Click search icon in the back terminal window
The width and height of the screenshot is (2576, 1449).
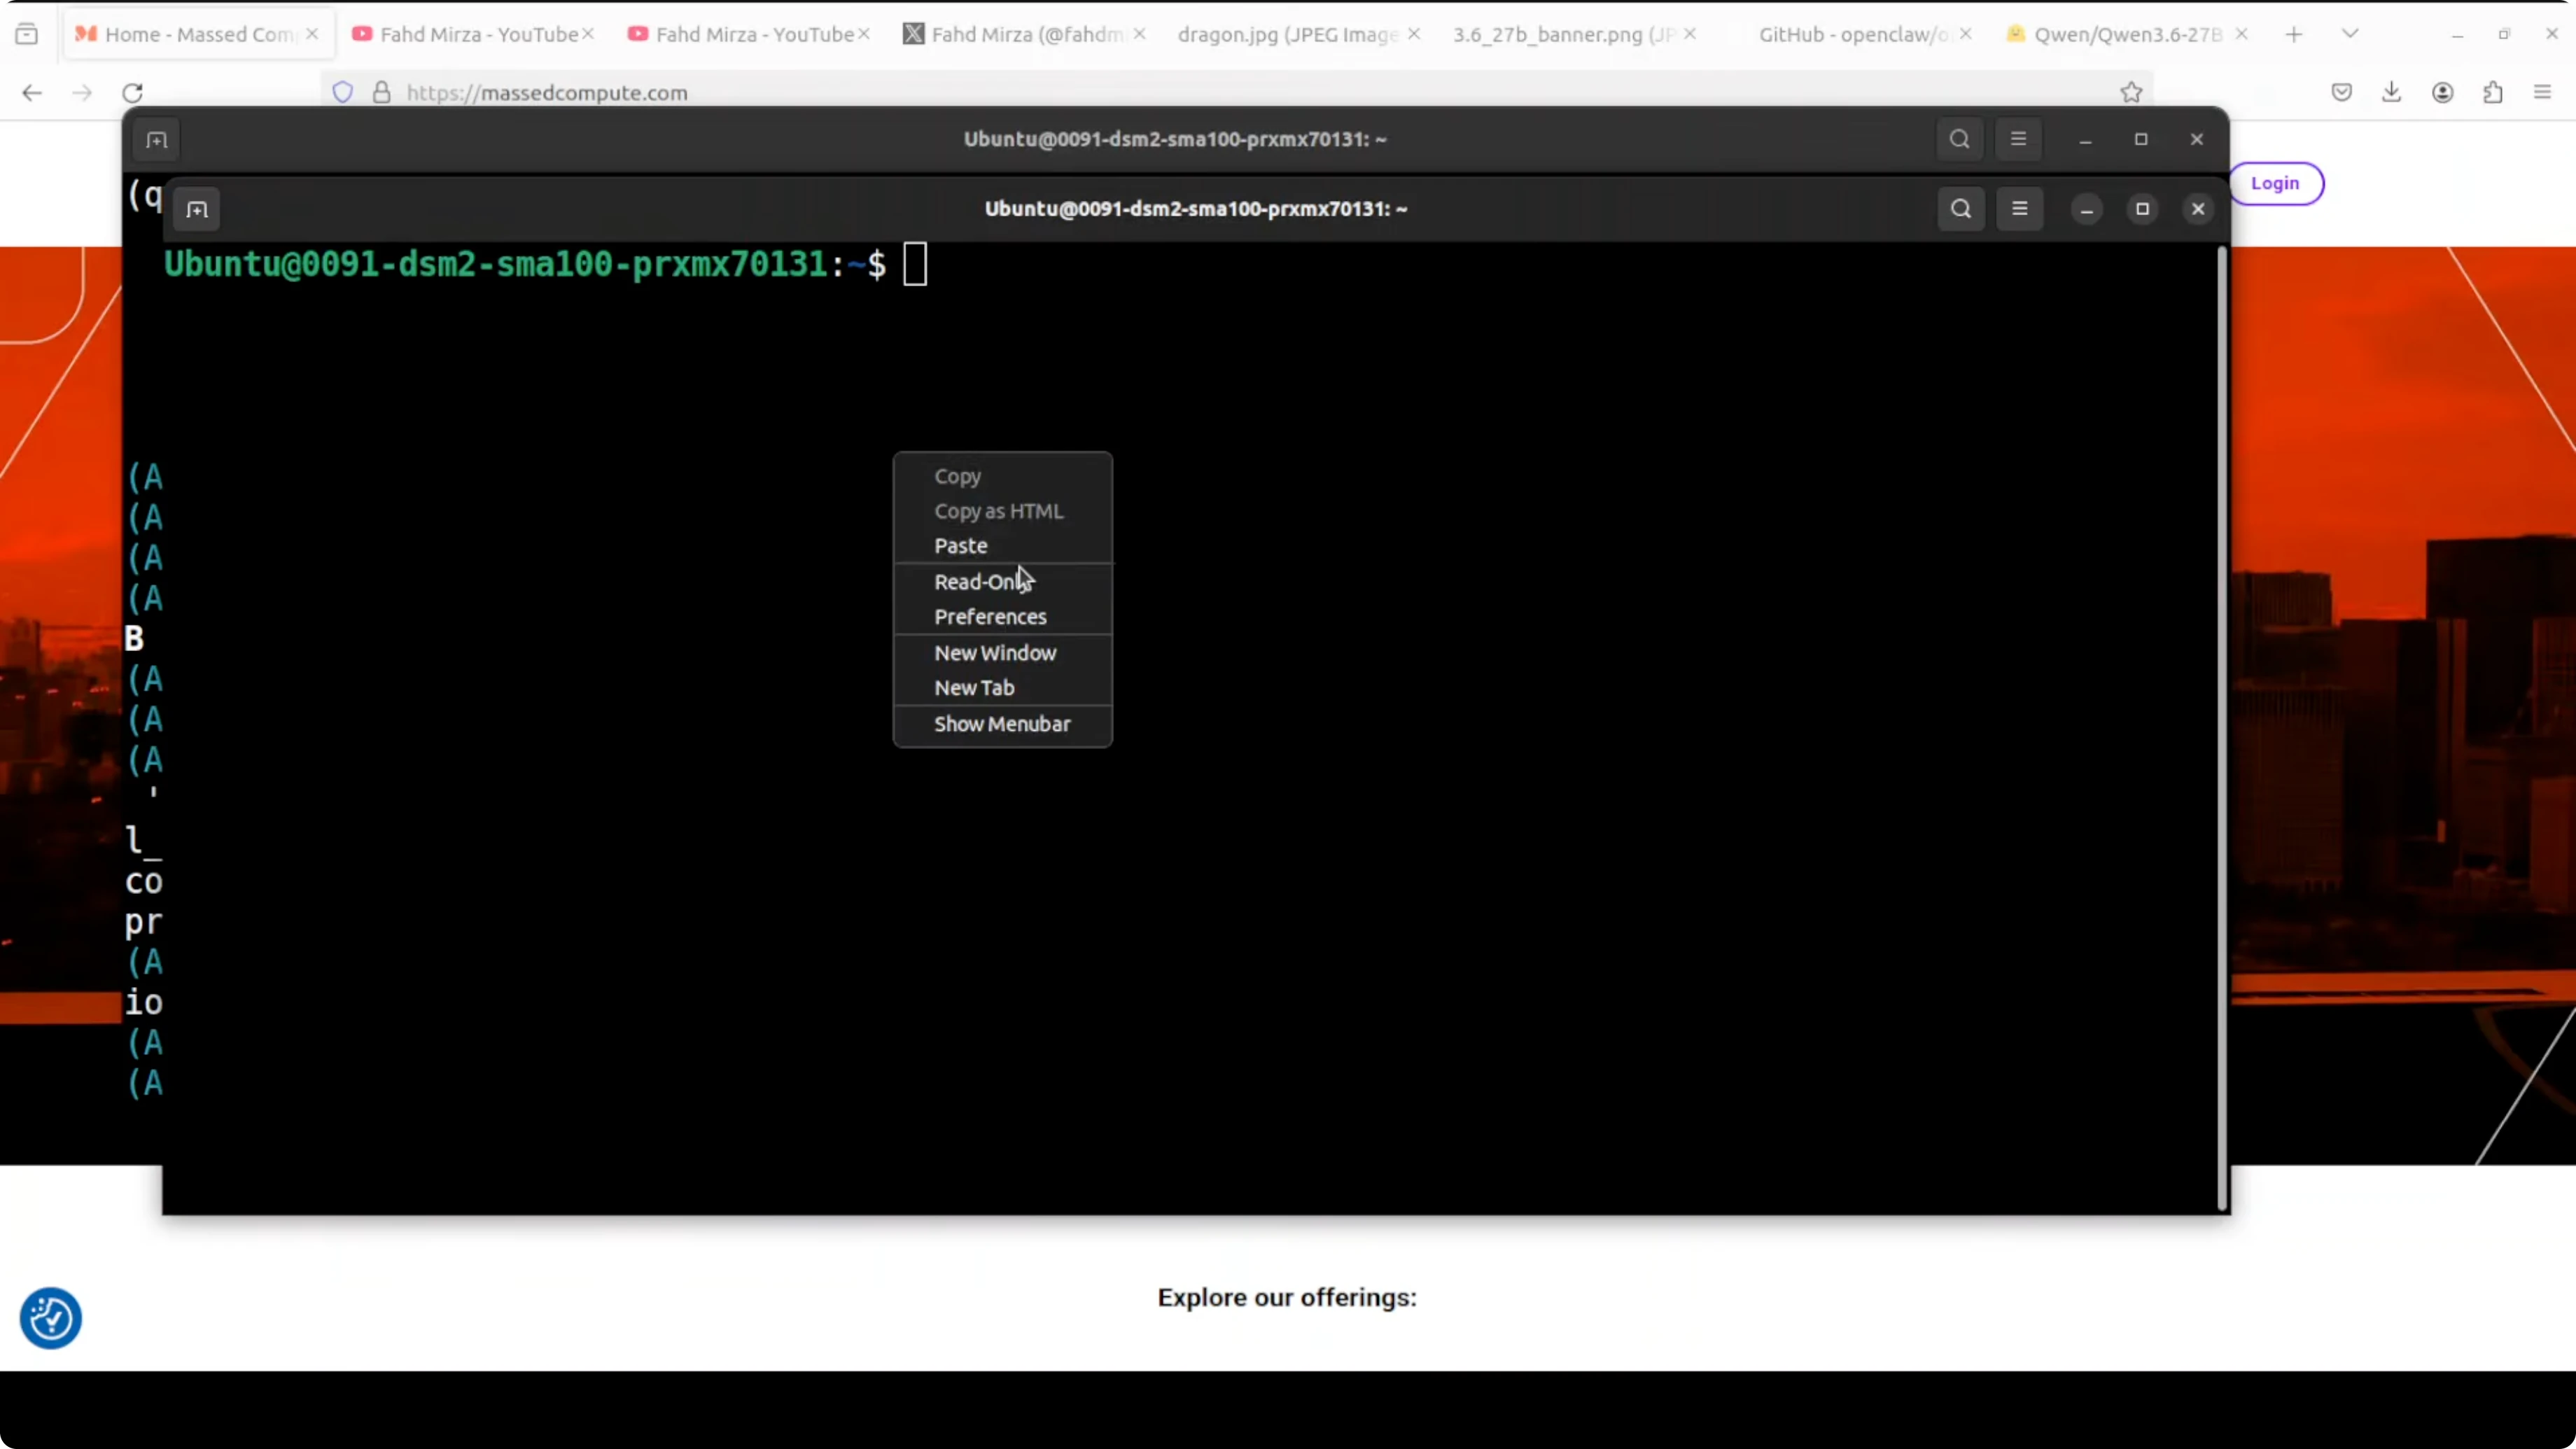point(1959,139)
